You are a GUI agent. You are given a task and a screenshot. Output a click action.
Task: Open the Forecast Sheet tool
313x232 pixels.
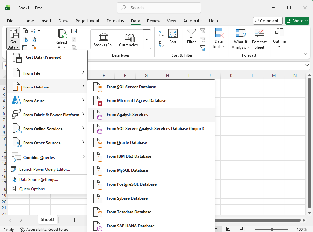259,39
